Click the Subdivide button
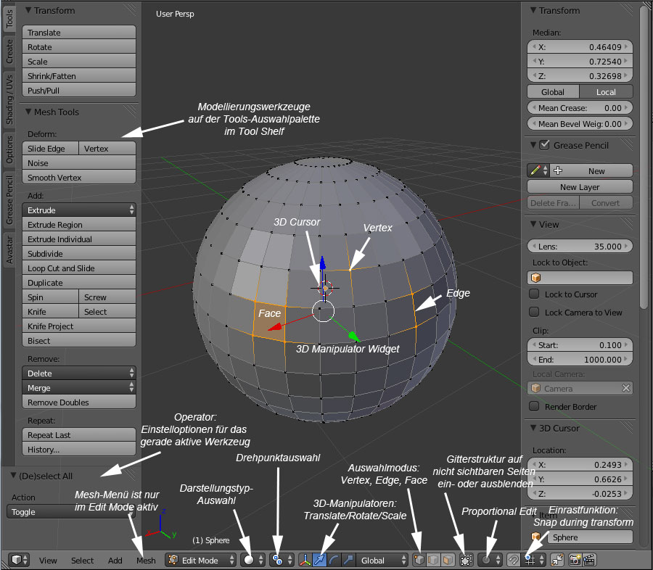This screenshot has width=653, height=570. (x=80, y=254)
